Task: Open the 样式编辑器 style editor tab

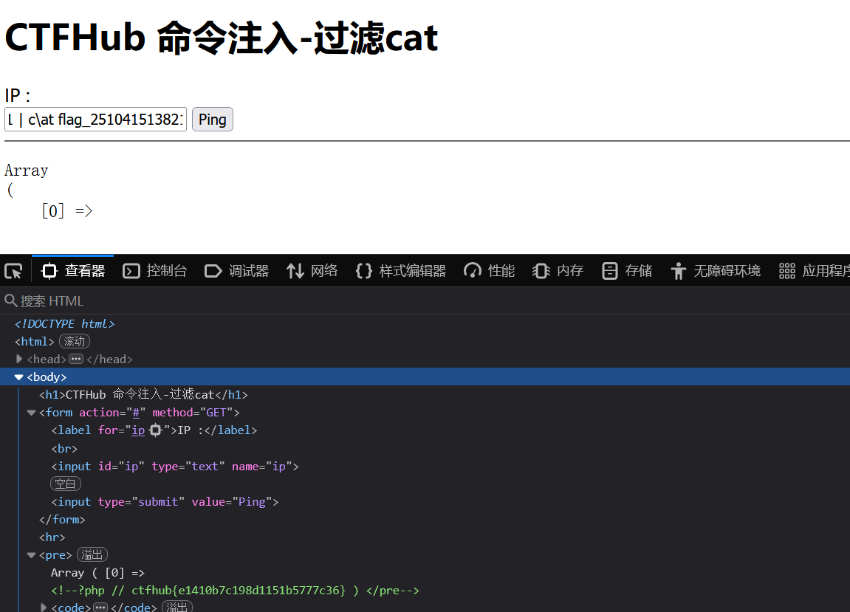Action: [401, 271]
